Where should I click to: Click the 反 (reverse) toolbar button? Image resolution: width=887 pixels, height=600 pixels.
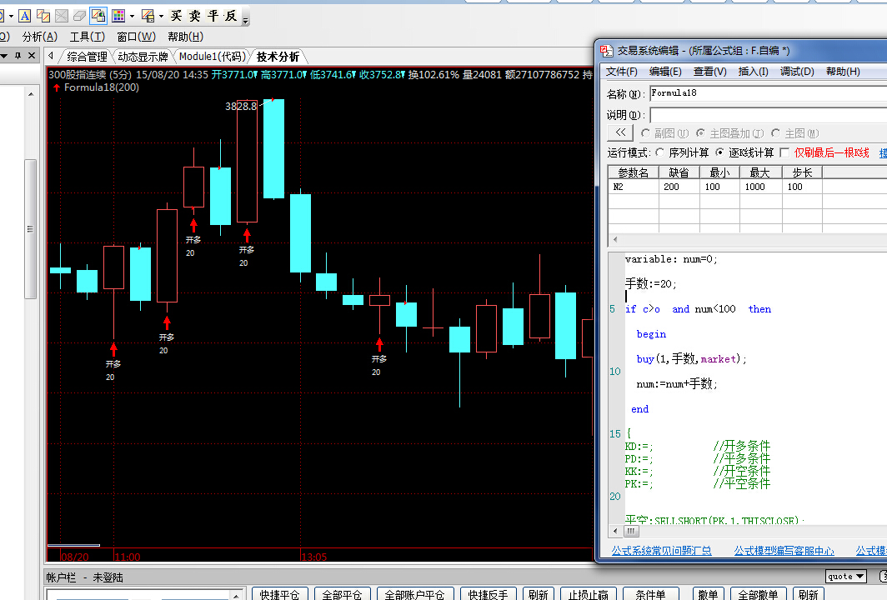pyautogui.click(x=231, y=16)
